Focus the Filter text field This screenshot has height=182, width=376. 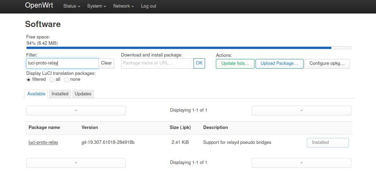pos(62,63)
